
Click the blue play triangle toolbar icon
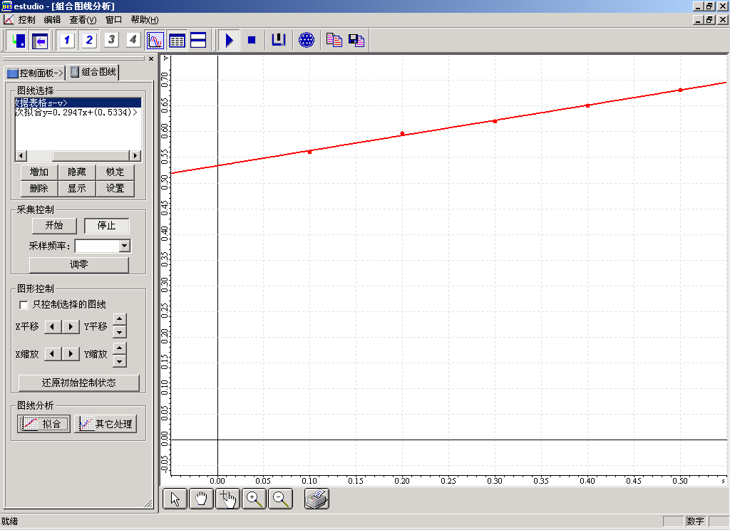point(229,41)
